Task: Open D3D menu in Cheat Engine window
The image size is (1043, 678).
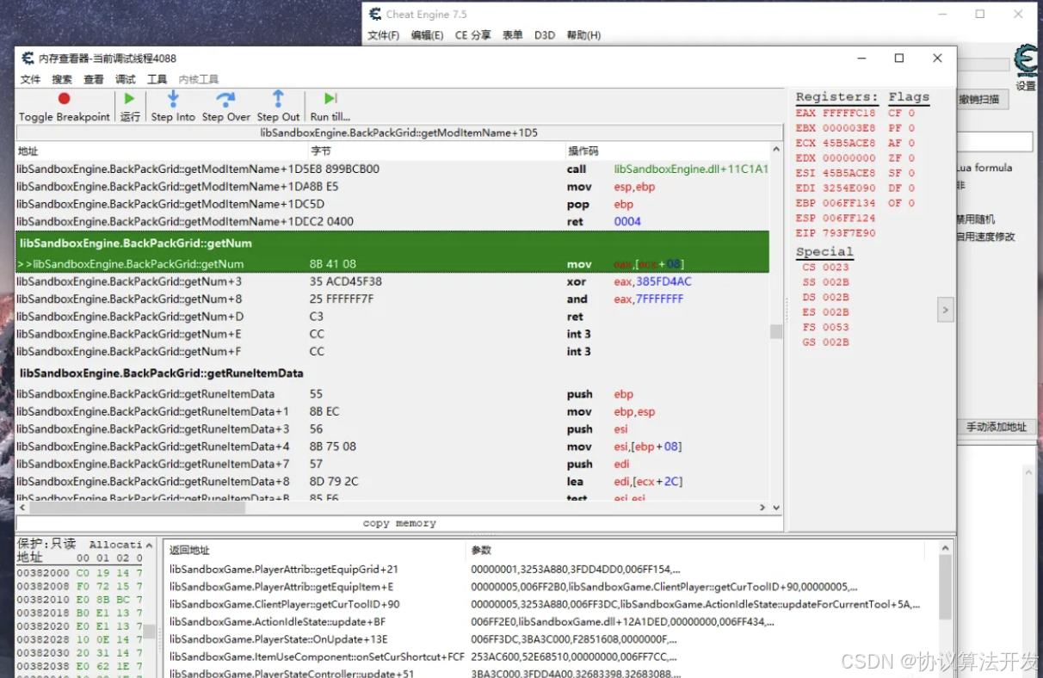Action: [x=545, y=35]
